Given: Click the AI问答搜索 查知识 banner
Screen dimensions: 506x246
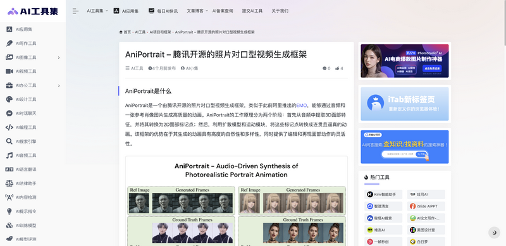Looking at the screenshot, I should (x=405, y=147).
